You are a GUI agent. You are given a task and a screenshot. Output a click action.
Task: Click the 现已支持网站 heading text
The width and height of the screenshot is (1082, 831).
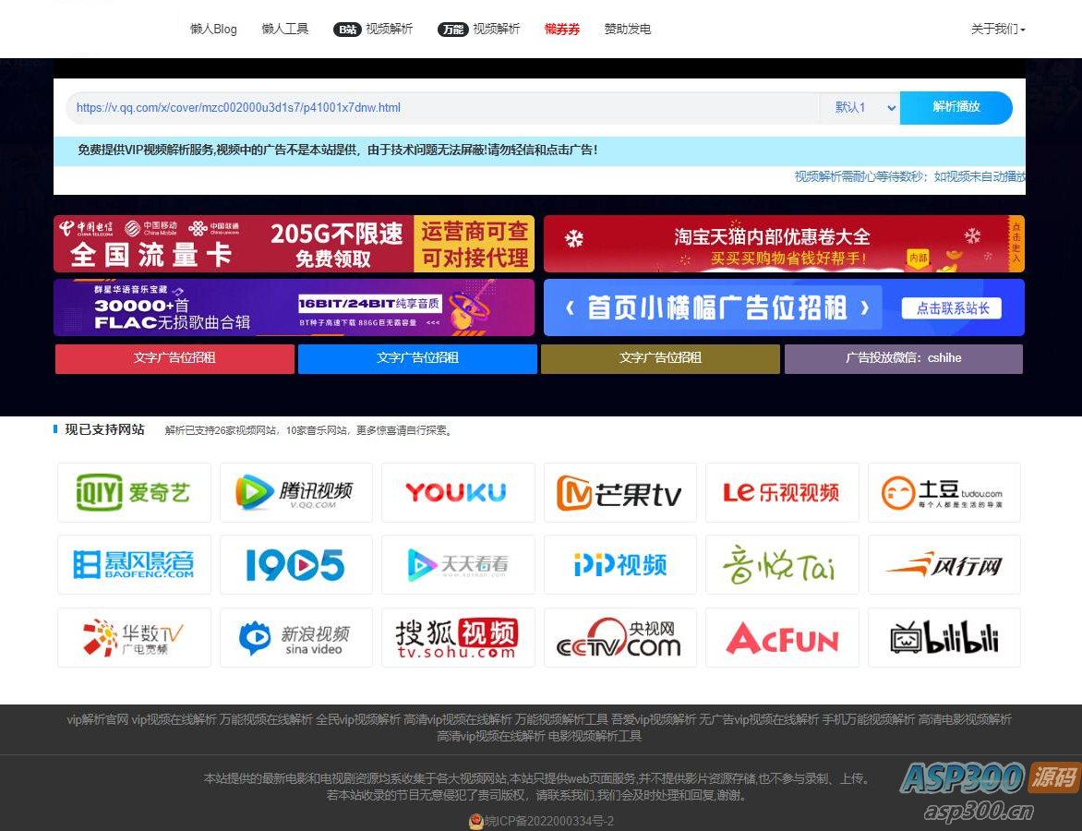click(x=105, y=430)
